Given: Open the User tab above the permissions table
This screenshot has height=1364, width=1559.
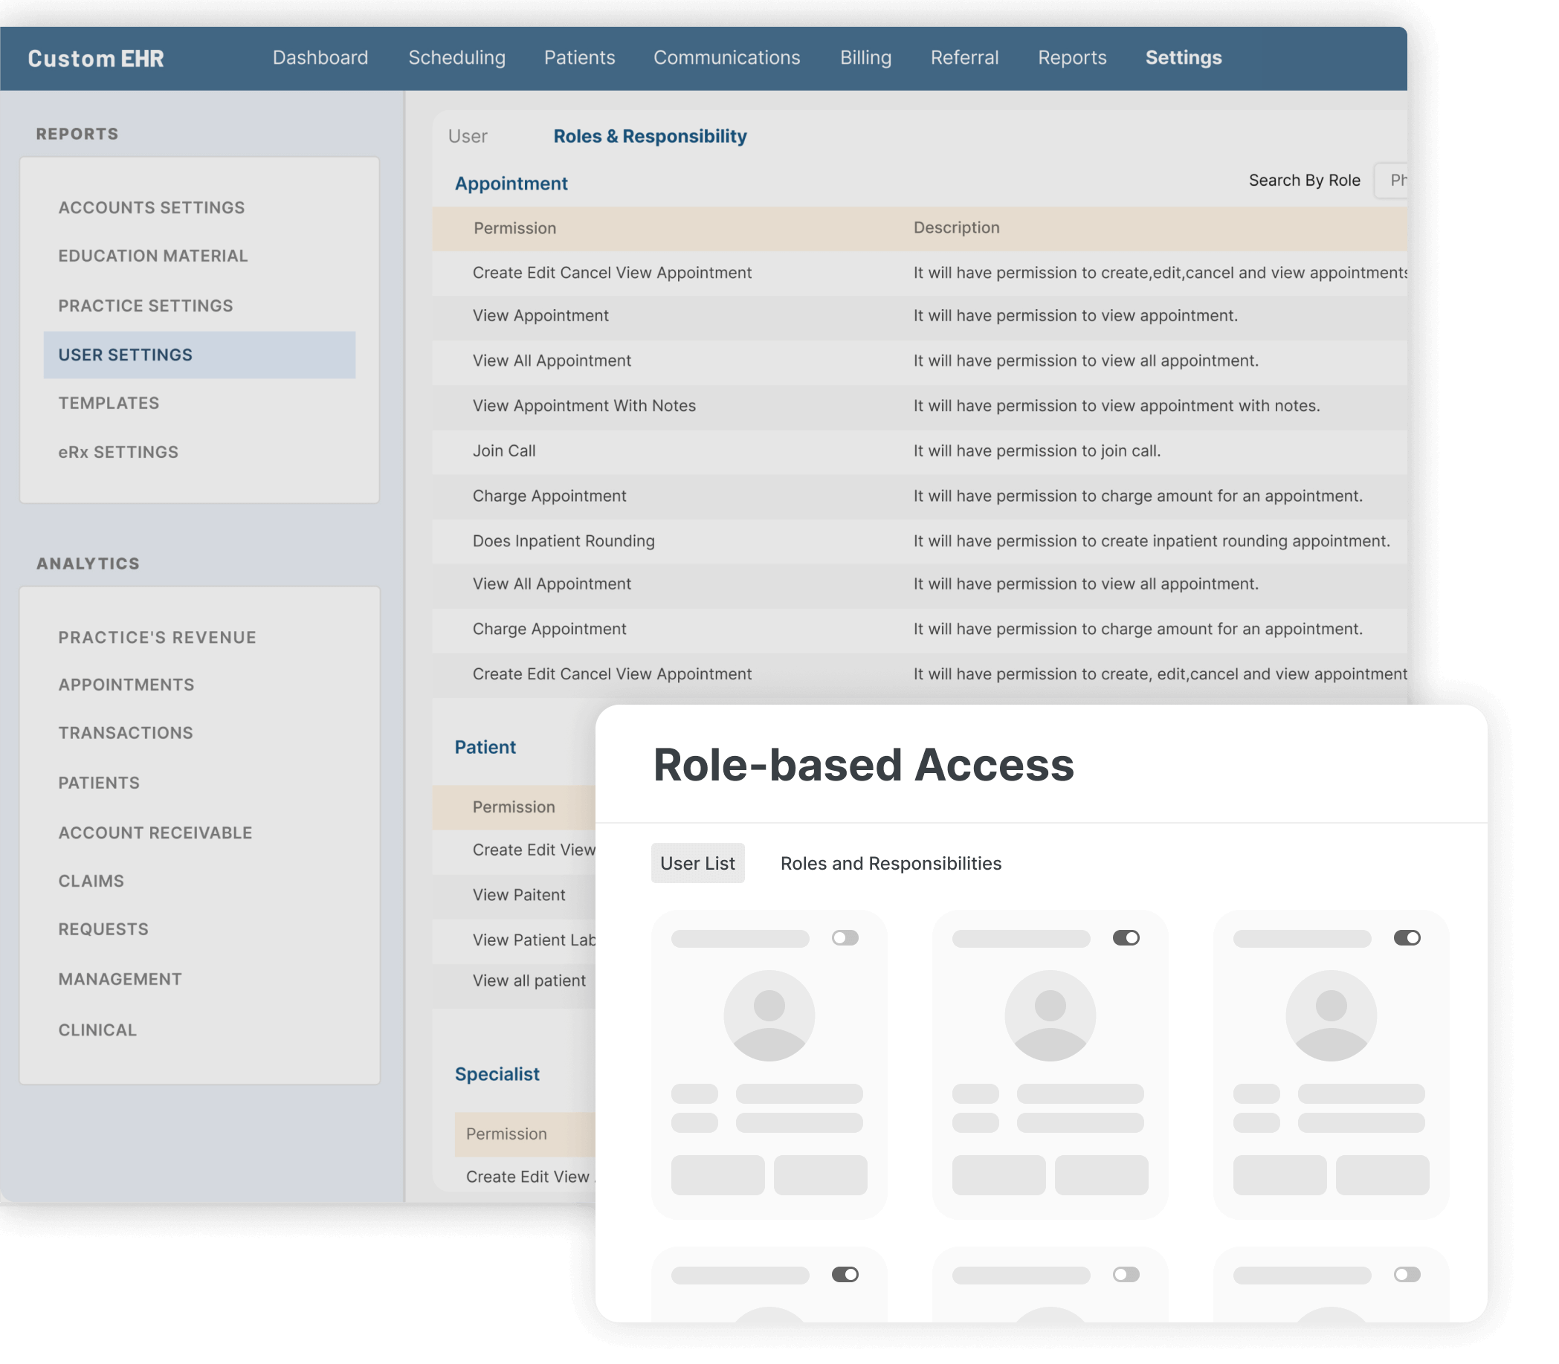Looking at the screenshot, I should tap(468, 135).
